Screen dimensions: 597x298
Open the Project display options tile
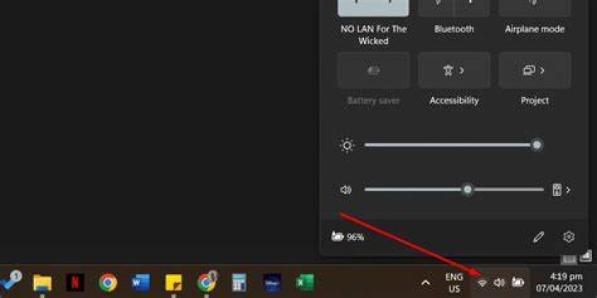(535, 70)
